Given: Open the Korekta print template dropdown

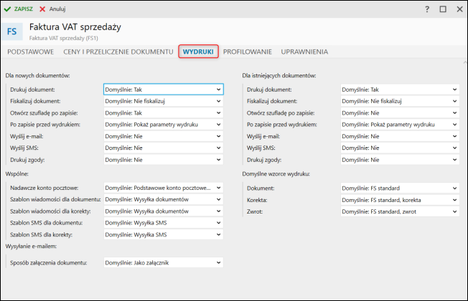Looking at the screenshot, I should [x=455, y=200].
